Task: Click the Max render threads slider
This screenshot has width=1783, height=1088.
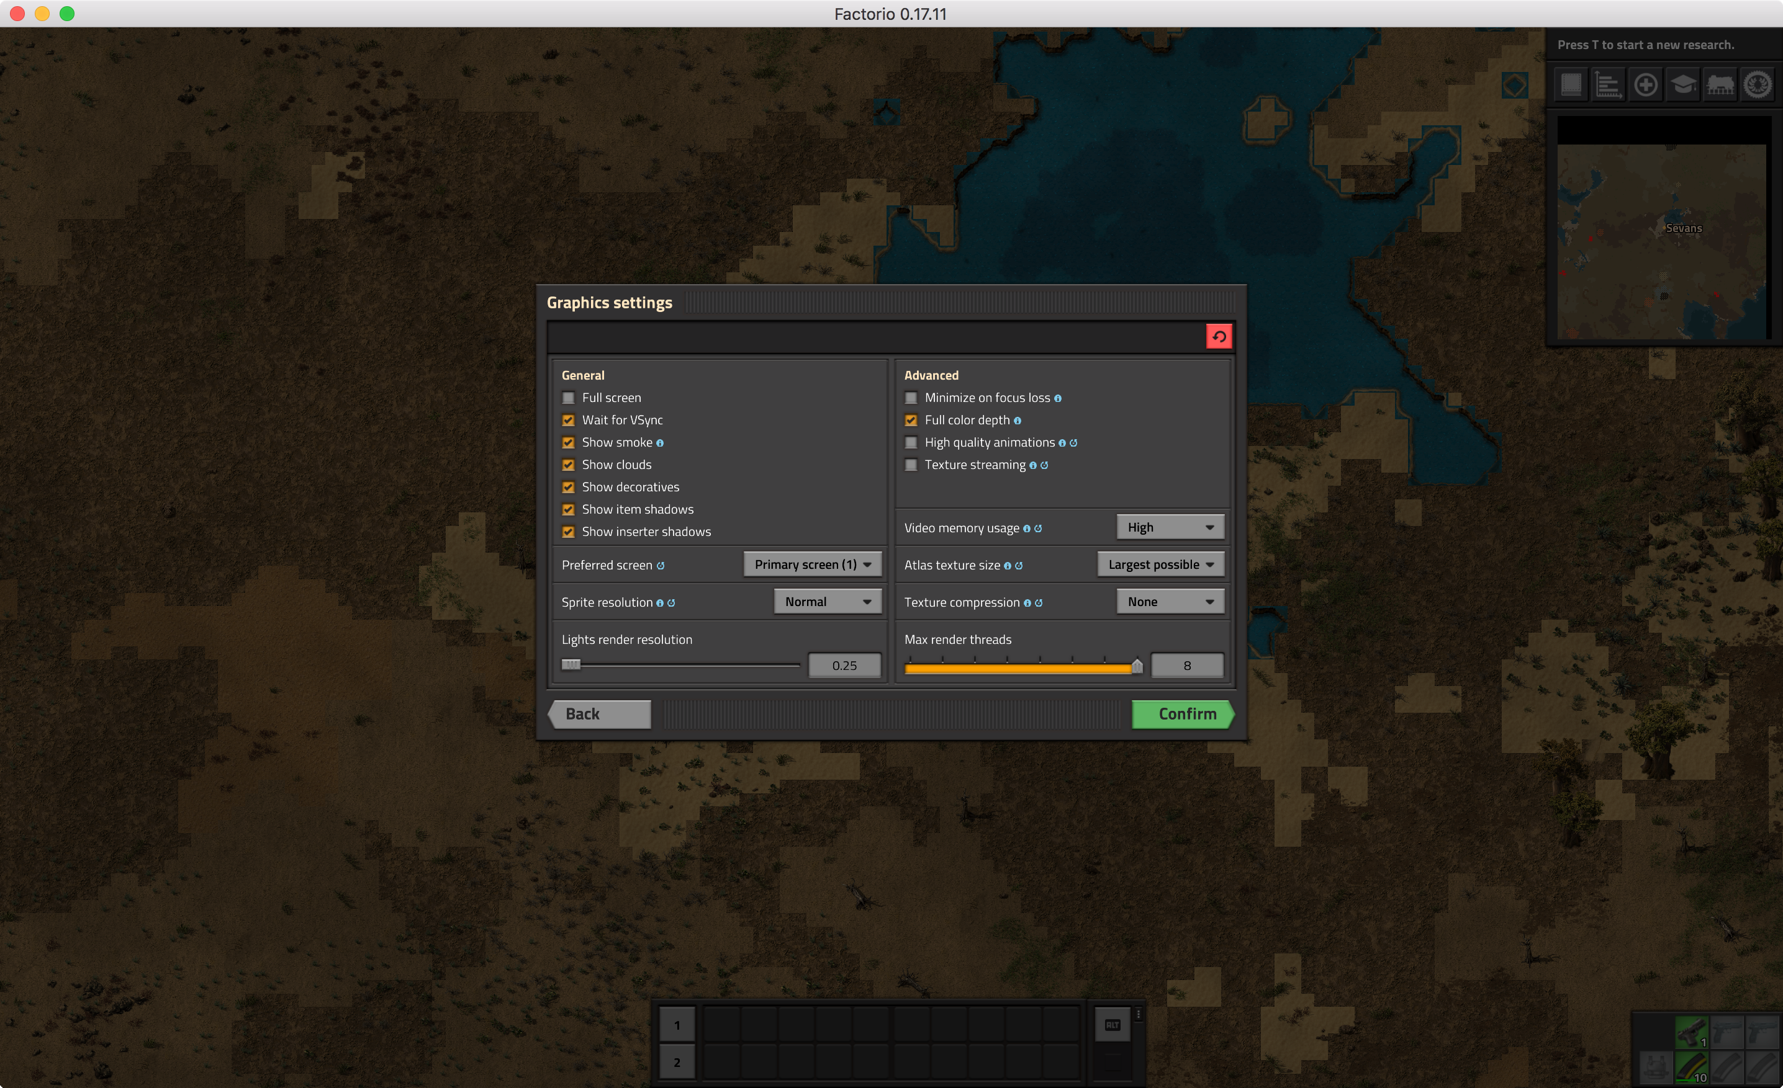Action: point(1023,666)
